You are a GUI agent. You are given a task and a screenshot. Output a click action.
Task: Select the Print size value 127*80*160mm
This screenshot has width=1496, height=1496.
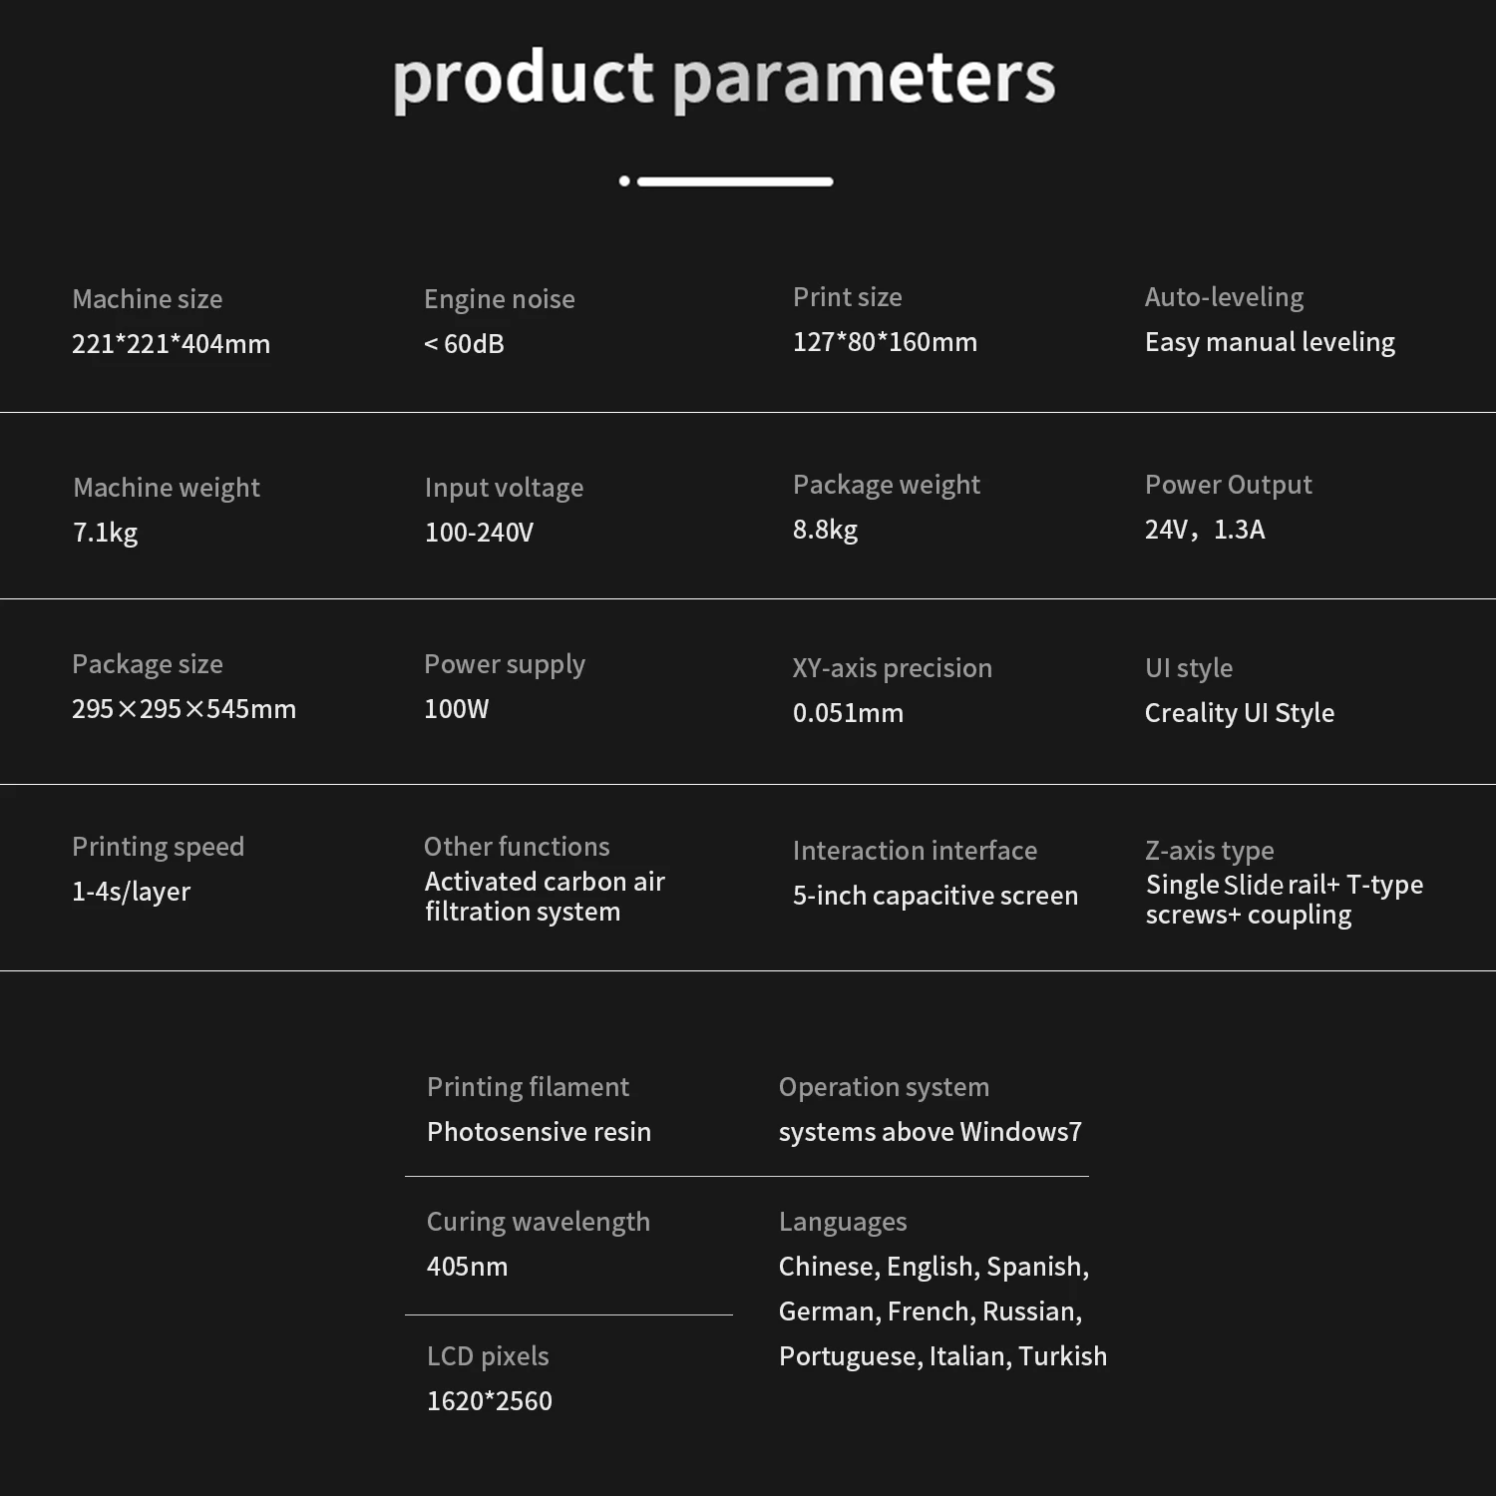pyautogui.click(x=885, y=342)
